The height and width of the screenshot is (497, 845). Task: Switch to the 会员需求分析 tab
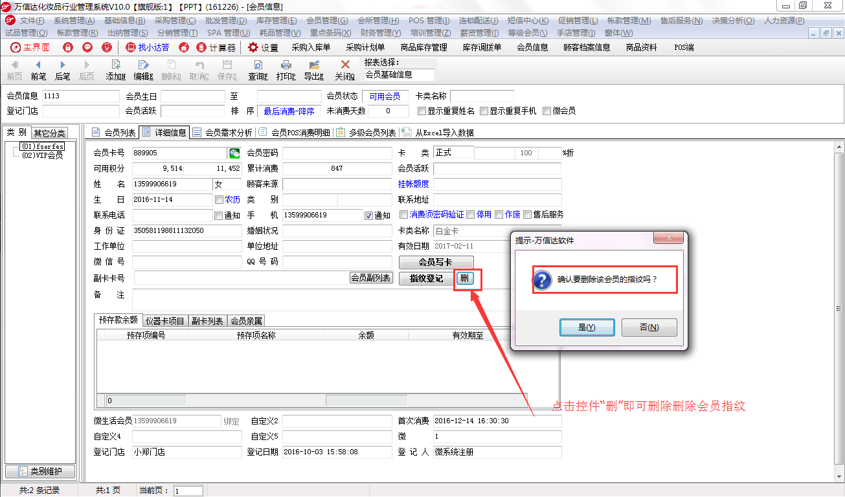222,133
